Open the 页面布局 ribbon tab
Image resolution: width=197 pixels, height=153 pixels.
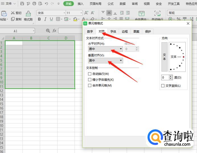tap(95, 4)
